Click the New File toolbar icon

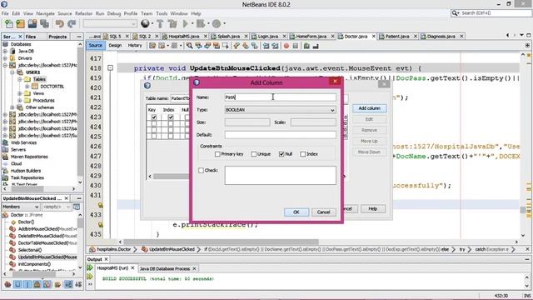(9, 24)
